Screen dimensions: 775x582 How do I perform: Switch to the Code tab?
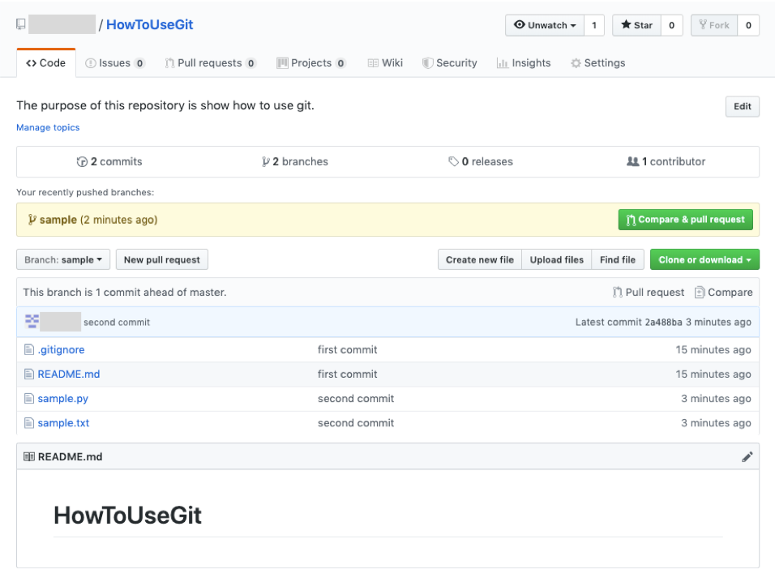pos(46,62)
